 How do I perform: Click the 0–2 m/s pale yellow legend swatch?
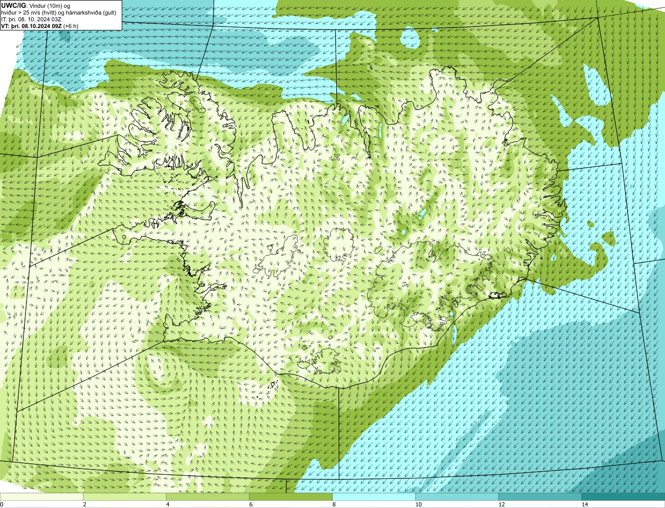(x=42, y=497)
